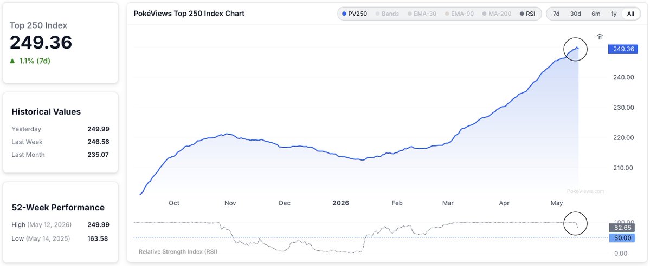Click the Mar date axis label
This screenshot has width=650, height=266.
tap(448, 203)
